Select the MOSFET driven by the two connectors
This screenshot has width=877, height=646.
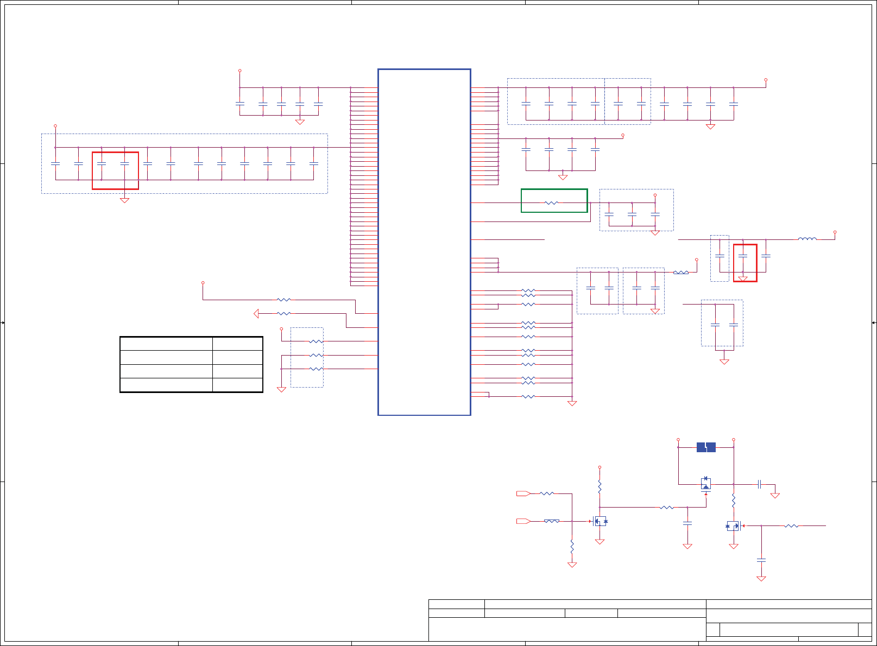pyautogui.click(x=600, y=521)
